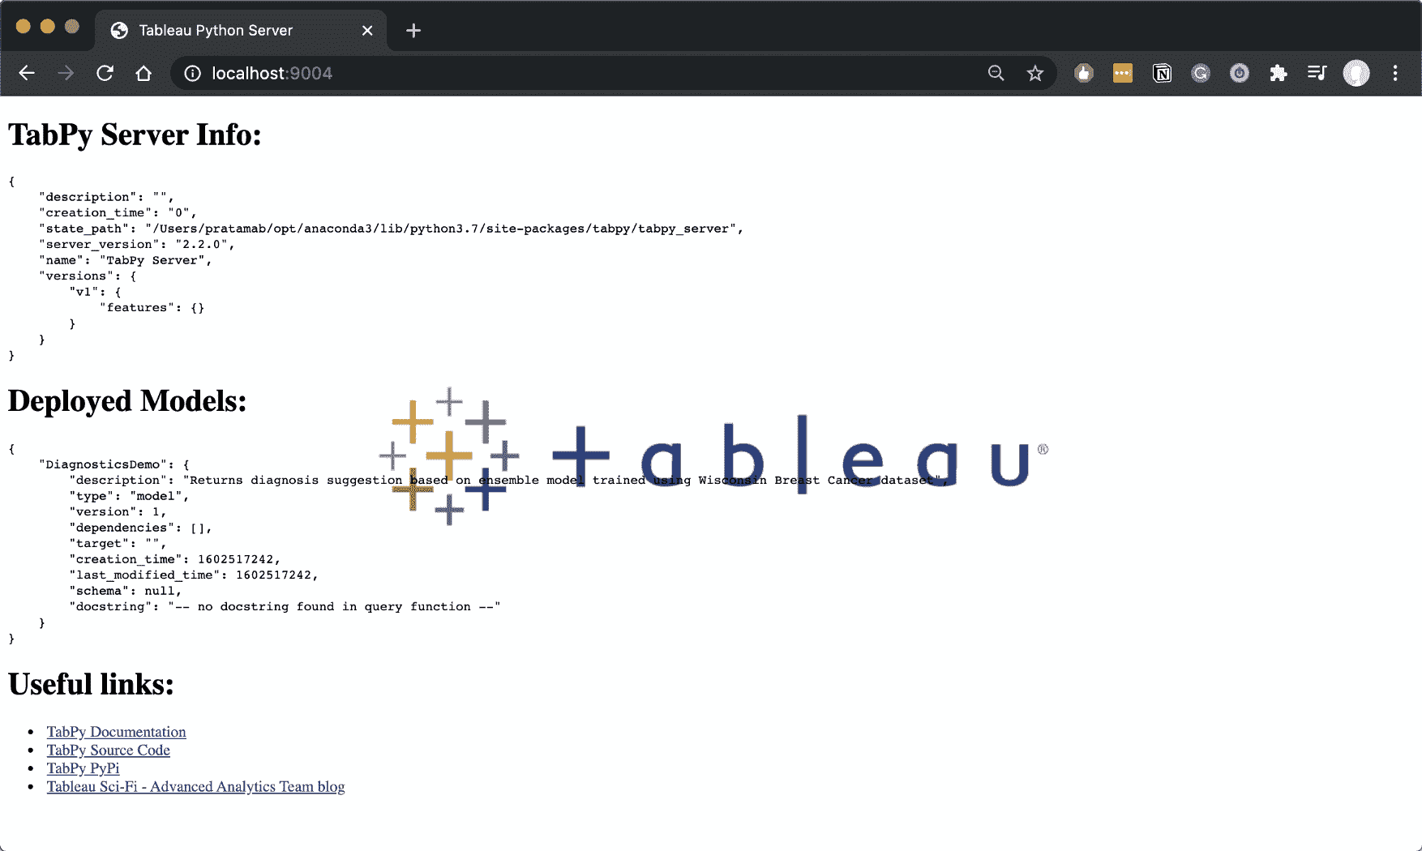Open the Extensions puzzle piece menu
Viewport: 1422px width, 851px height.
(1279, 73)
